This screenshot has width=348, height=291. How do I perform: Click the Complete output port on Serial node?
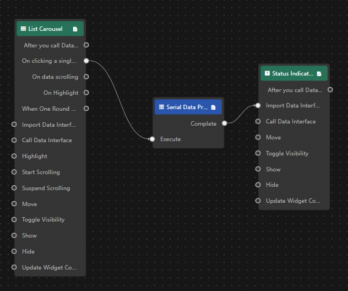[224, 123]
